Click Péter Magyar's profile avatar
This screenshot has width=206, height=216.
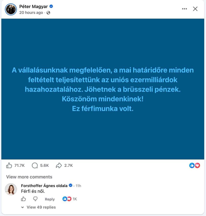click(x=11, y=9)
